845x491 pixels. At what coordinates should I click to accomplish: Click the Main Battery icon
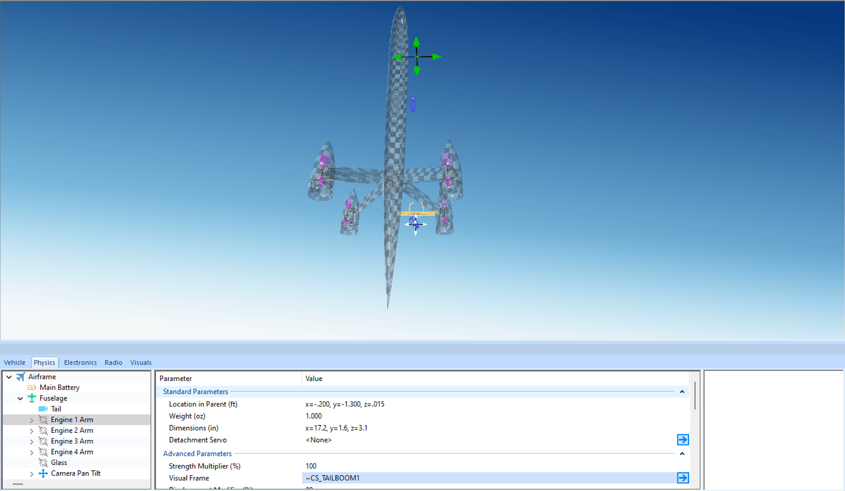pos(32,387)
